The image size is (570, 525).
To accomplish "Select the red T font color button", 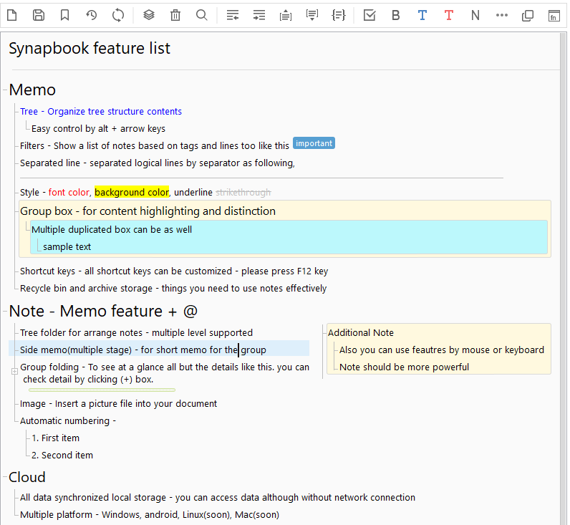I will coord(449,15).
